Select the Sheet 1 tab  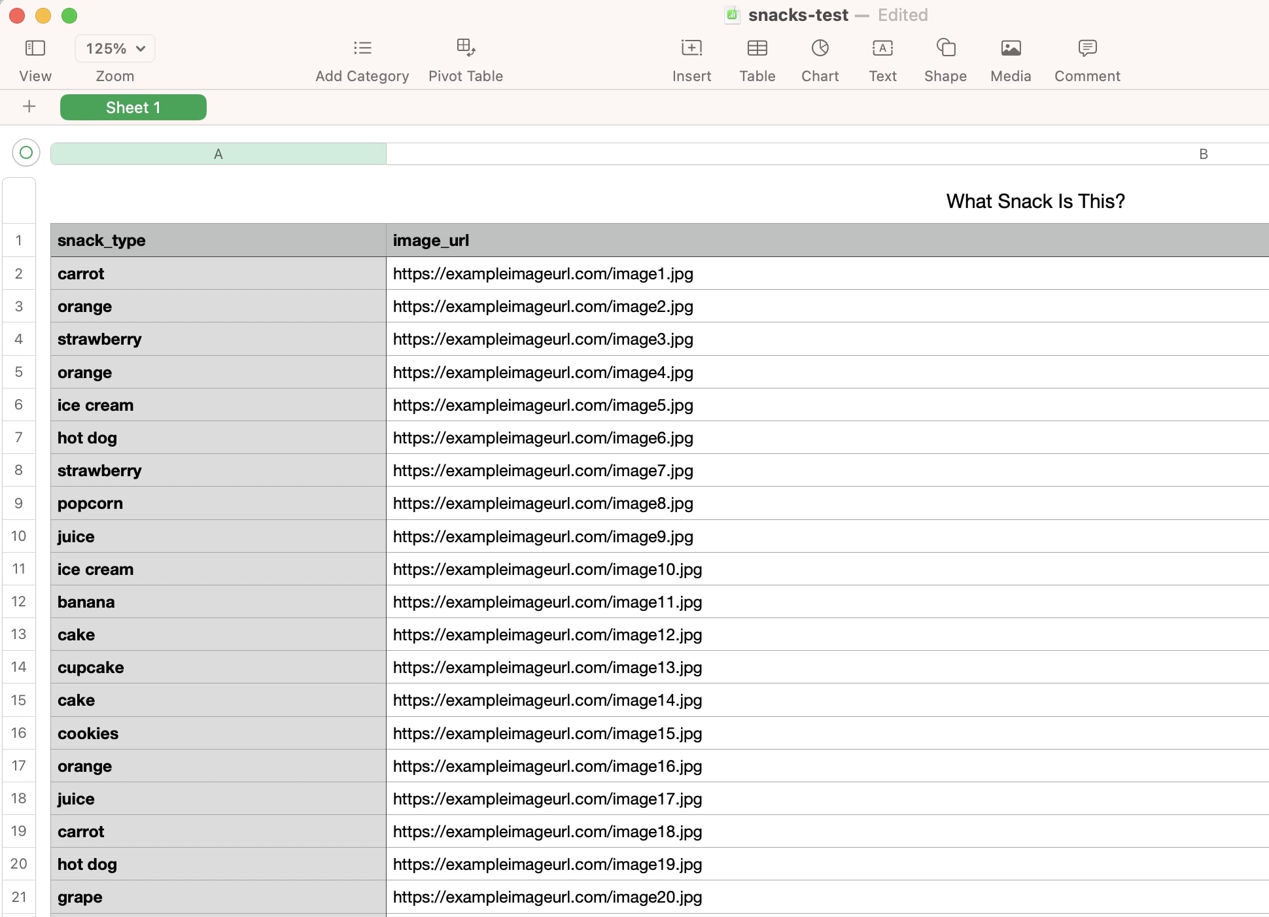point(133,107)
